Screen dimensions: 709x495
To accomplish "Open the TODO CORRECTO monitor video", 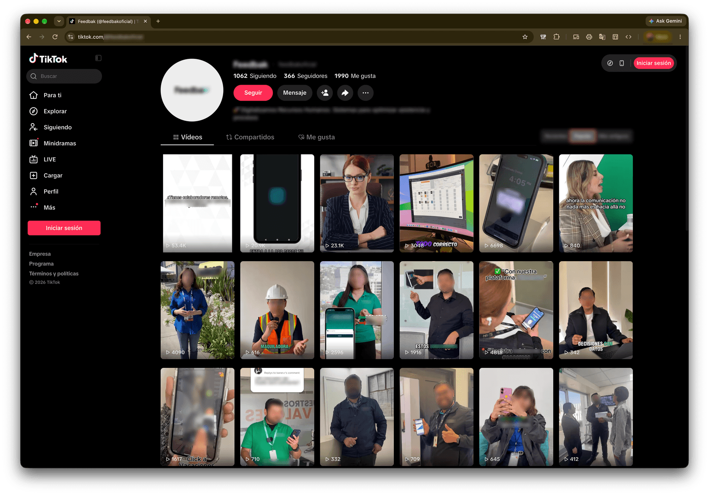I will coord(437,203).
